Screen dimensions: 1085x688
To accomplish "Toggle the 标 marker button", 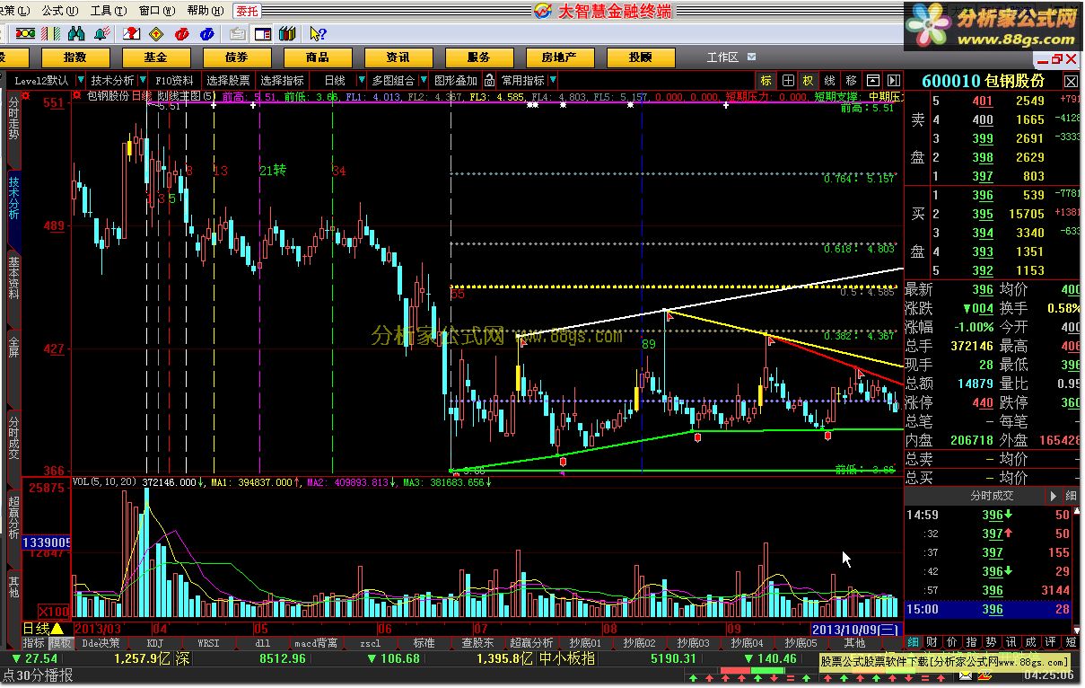I will click(x=766, y=81).
